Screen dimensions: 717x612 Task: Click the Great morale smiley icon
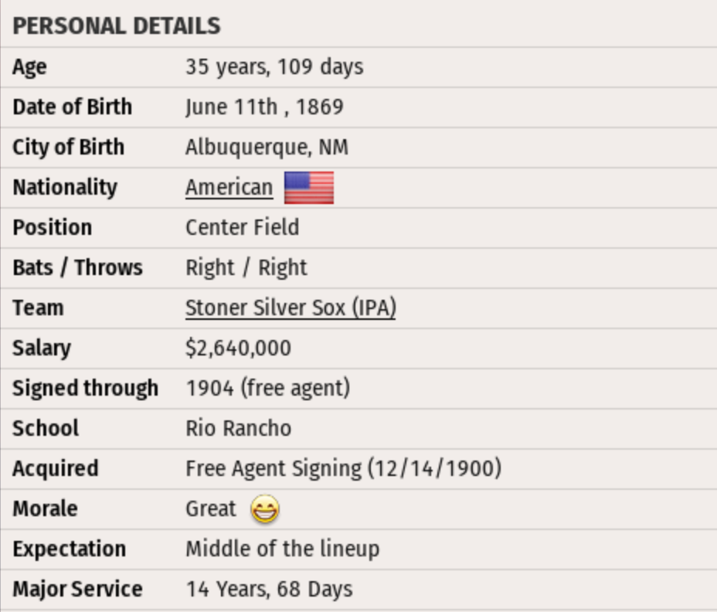point(265,509)
